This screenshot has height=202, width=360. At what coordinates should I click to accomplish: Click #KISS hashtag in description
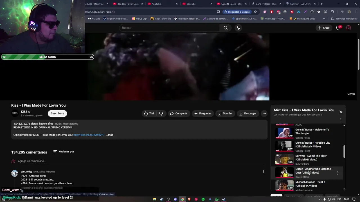pyautogui.click(x=58, y=124)
